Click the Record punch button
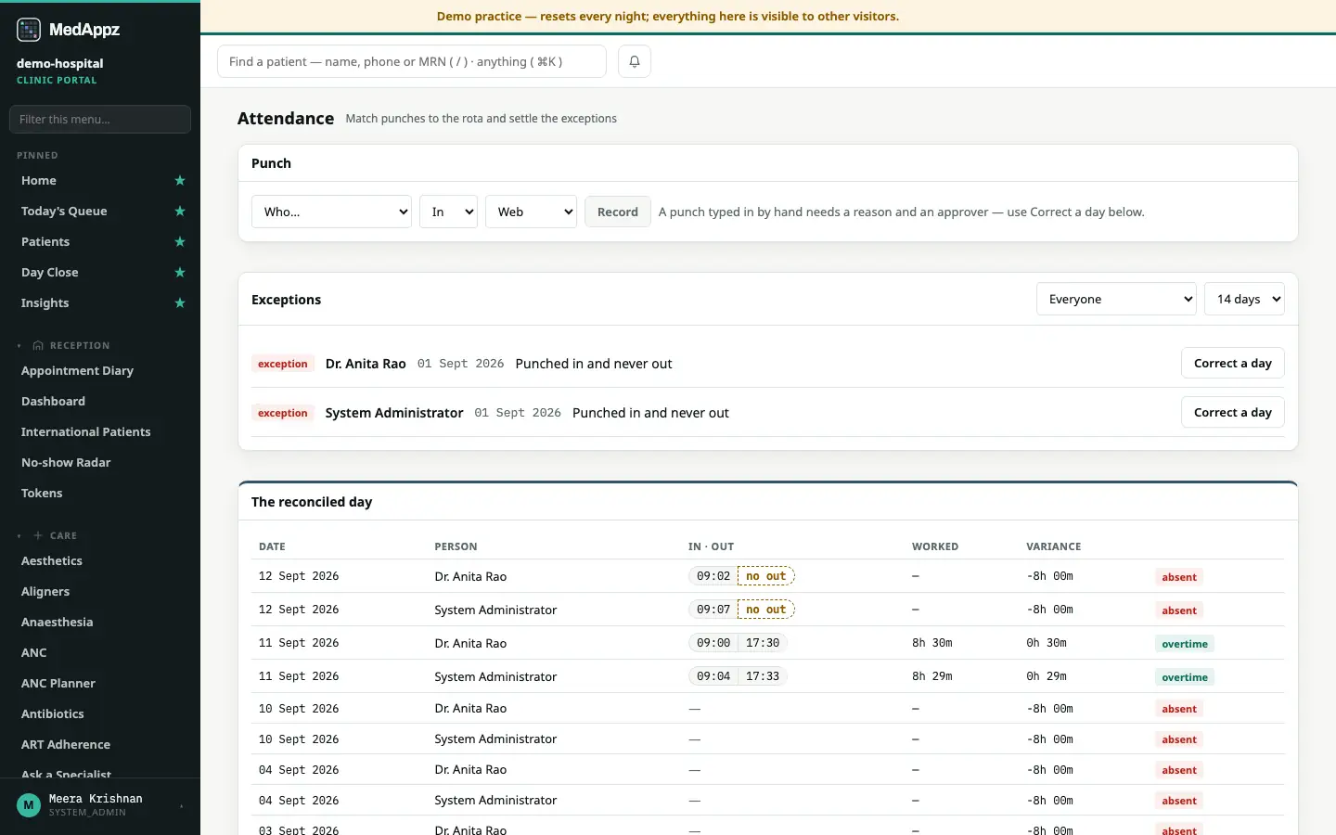 click(x=618, y=212)
